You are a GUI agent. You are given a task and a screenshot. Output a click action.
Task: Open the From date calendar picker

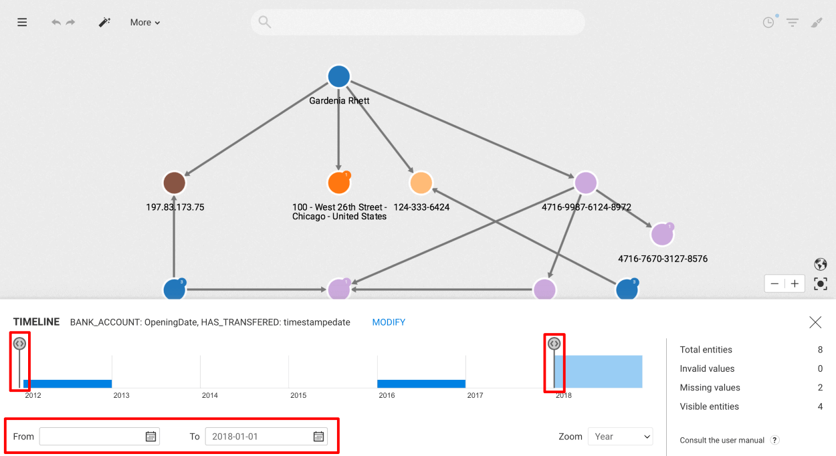pos(151,437)
